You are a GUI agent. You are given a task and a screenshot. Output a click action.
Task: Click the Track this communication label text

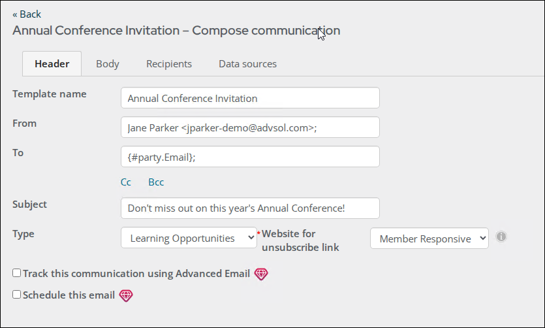pos(136,274)
